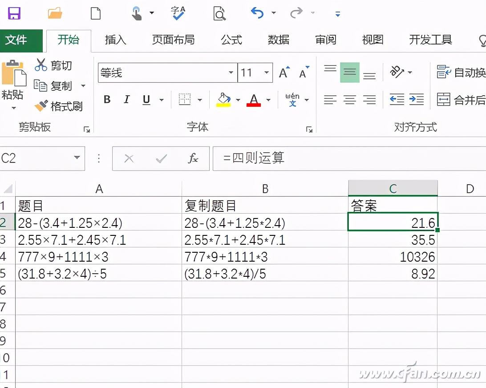
Task: Click the Open folder icon
Action: [x=55, y=13]
